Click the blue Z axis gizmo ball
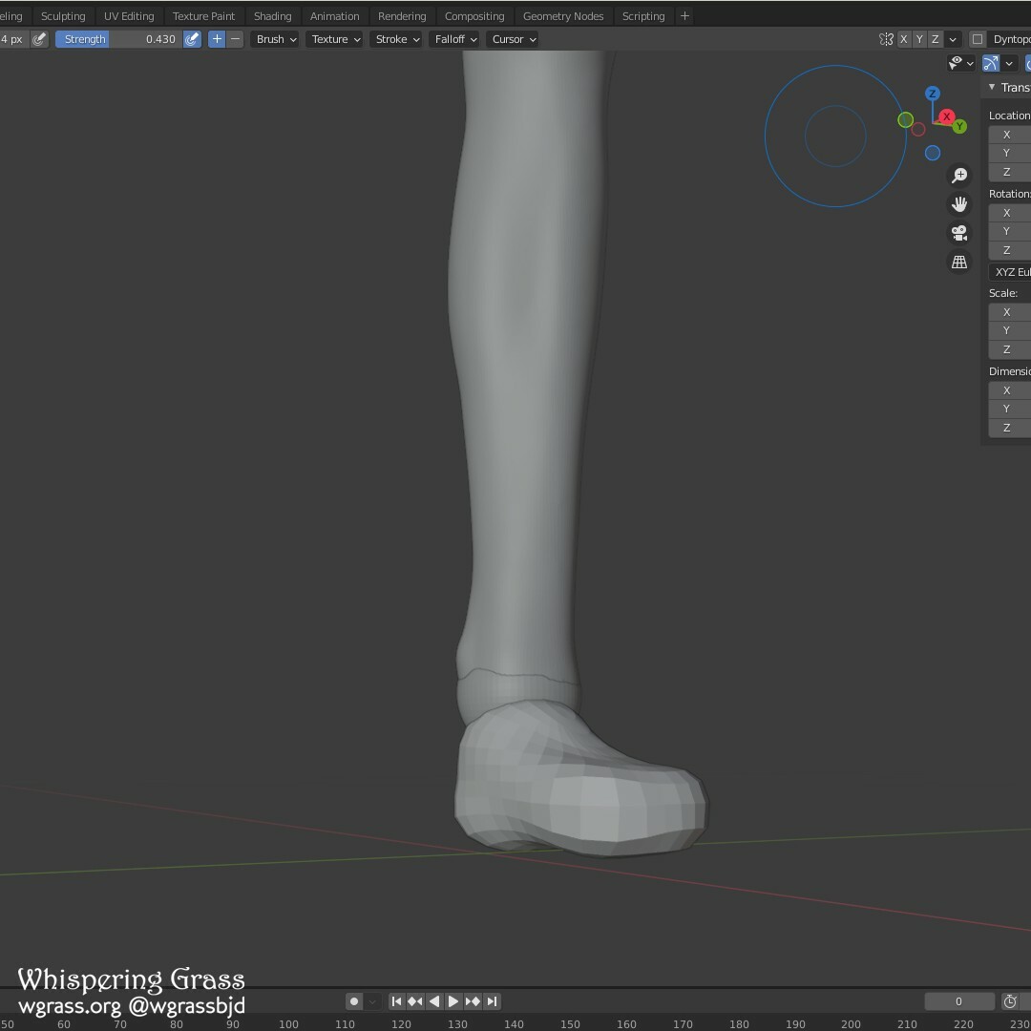 [x=932, y=94]
